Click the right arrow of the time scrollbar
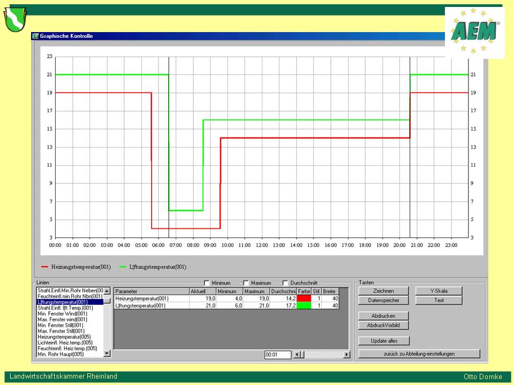Viewport: 514px width, 385px height. (x=346, y=355)
